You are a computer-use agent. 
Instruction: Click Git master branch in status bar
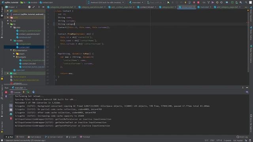tap(238, 140)
